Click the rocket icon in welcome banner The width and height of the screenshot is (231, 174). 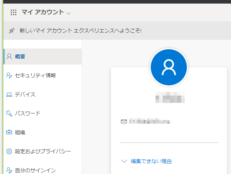pyautogui.click(x=12, y=31)
